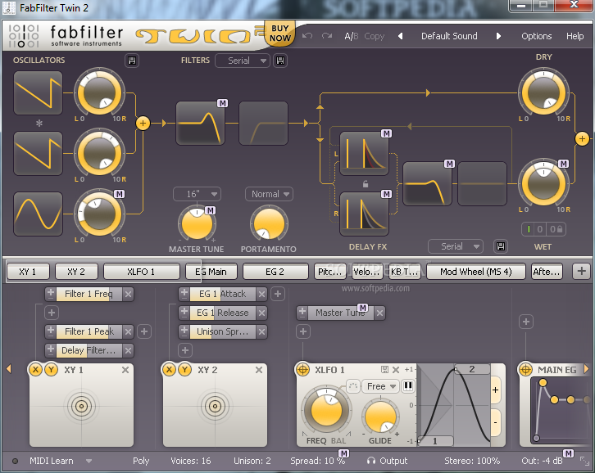
Task: Toggle the wet lock indicator display
Action: [543, 229]
